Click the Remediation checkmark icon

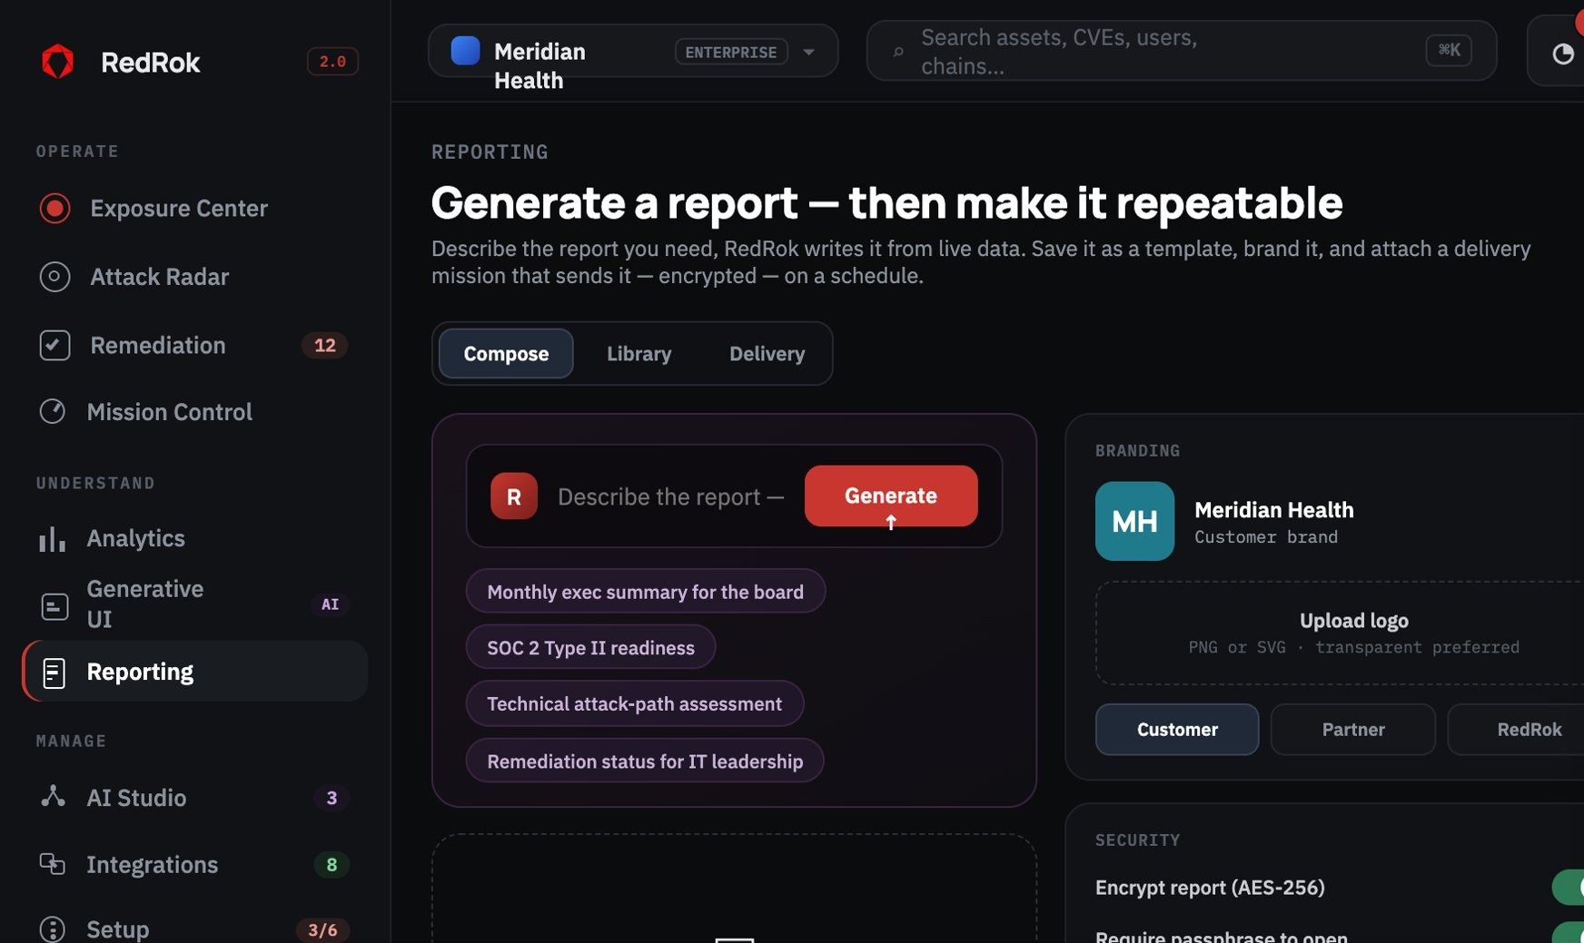tap(54, 345)
